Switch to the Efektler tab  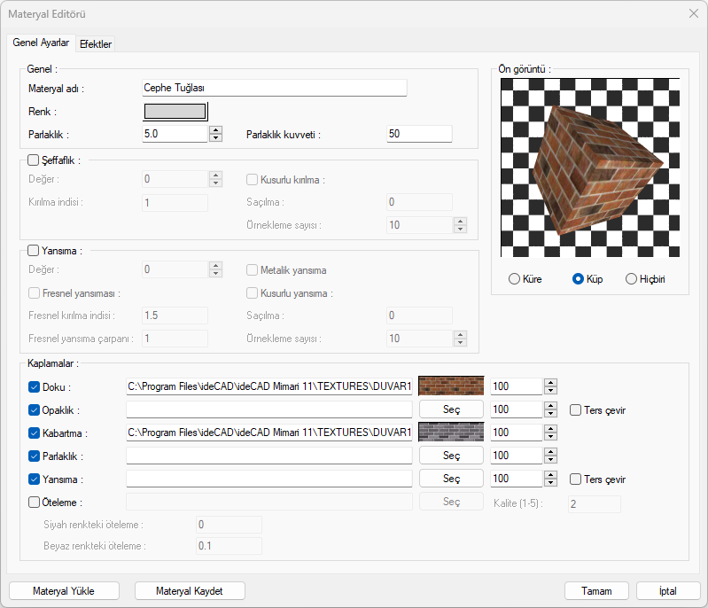pos(95,43)
